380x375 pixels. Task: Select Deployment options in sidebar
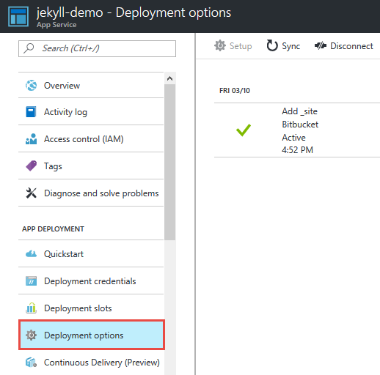pos(92,335)
